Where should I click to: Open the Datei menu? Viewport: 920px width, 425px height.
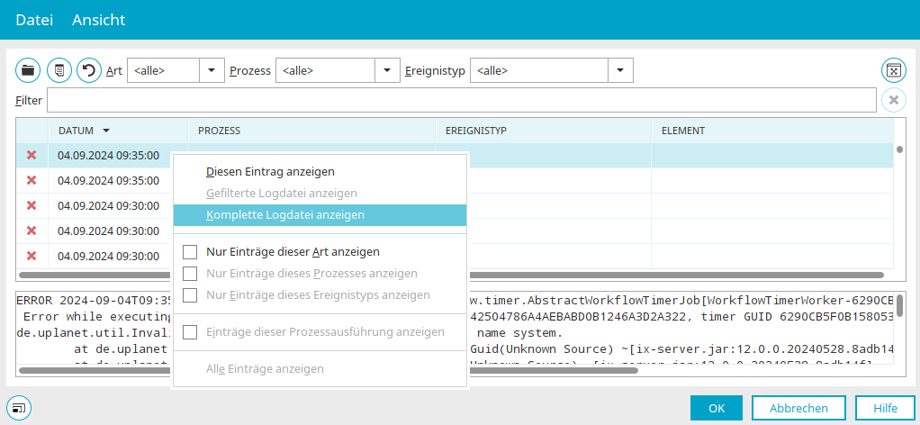(x=34, y=20)
